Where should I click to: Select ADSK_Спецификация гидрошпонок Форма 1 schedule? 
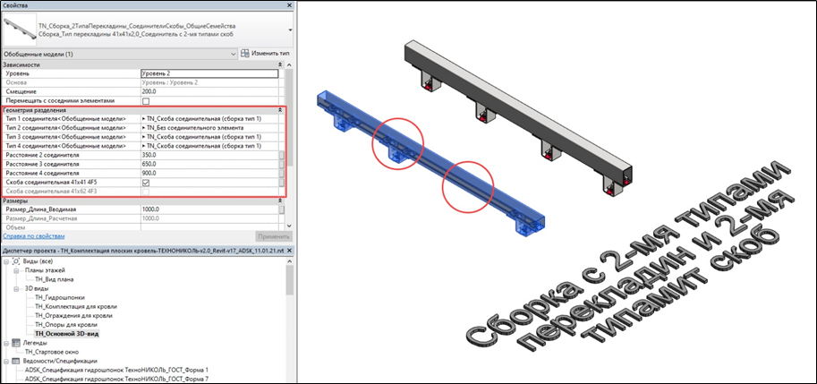[x=116, y=370]
